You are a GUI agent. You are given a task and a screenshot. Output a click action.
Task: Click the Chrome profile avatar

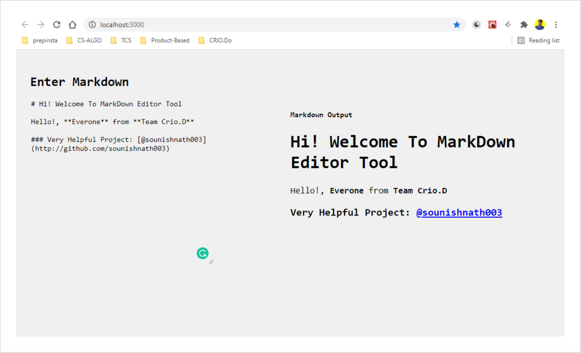(x=540, y=24)
